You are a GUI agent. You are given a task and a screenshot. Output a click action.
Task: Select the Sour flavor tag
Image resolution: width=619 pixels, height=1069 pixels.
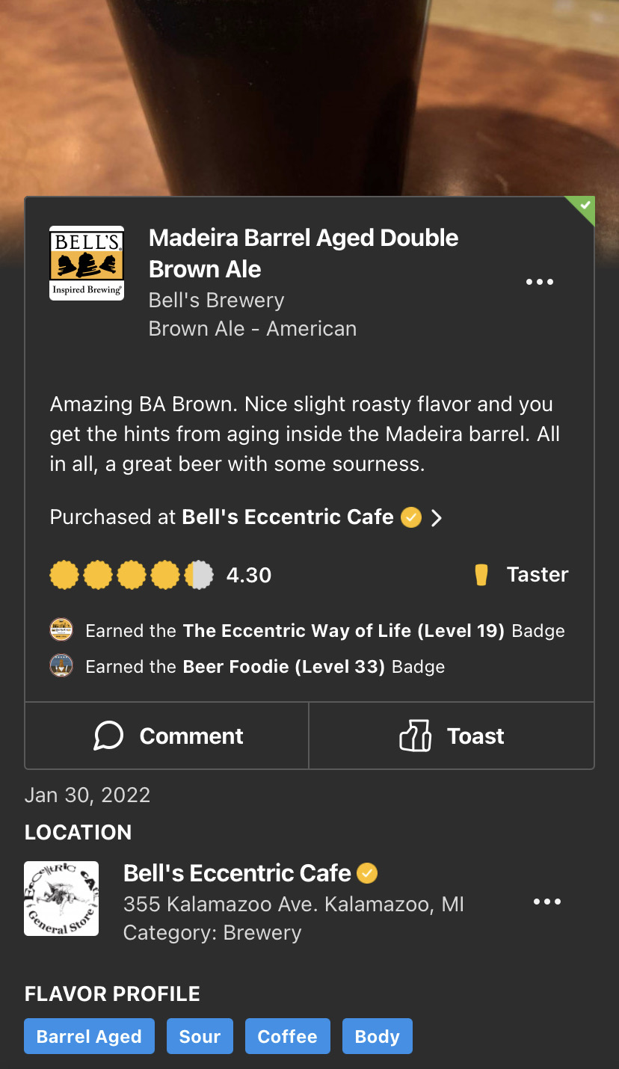click(200, 1036)
